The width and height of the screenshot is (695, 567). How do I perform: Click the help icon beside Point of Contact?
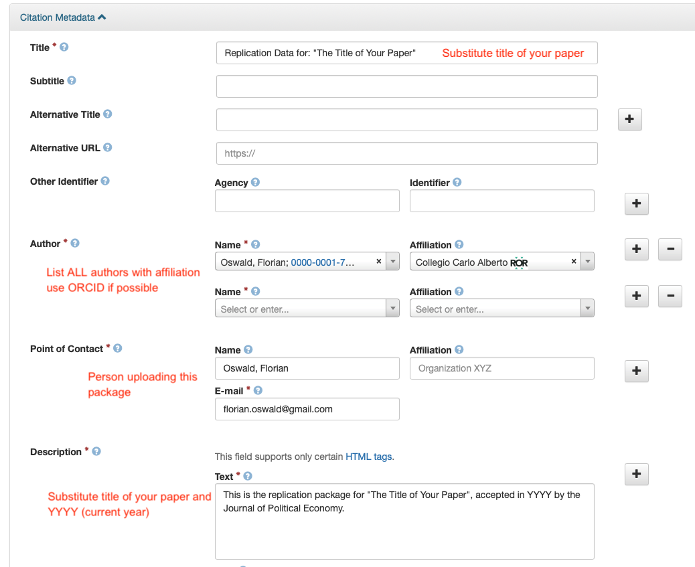[118, 349]
